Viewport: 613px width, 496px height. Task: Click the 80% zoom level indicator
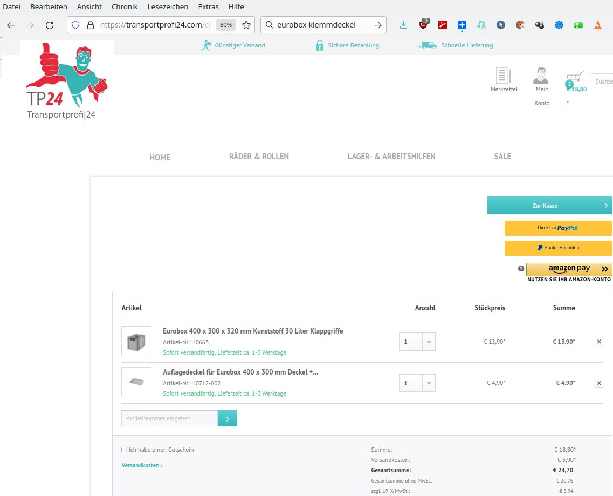point(225,25)
